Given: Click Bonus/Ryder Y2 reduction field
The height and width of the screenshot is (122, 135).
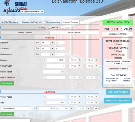Looking at the screenshot, I should (90, 66).
